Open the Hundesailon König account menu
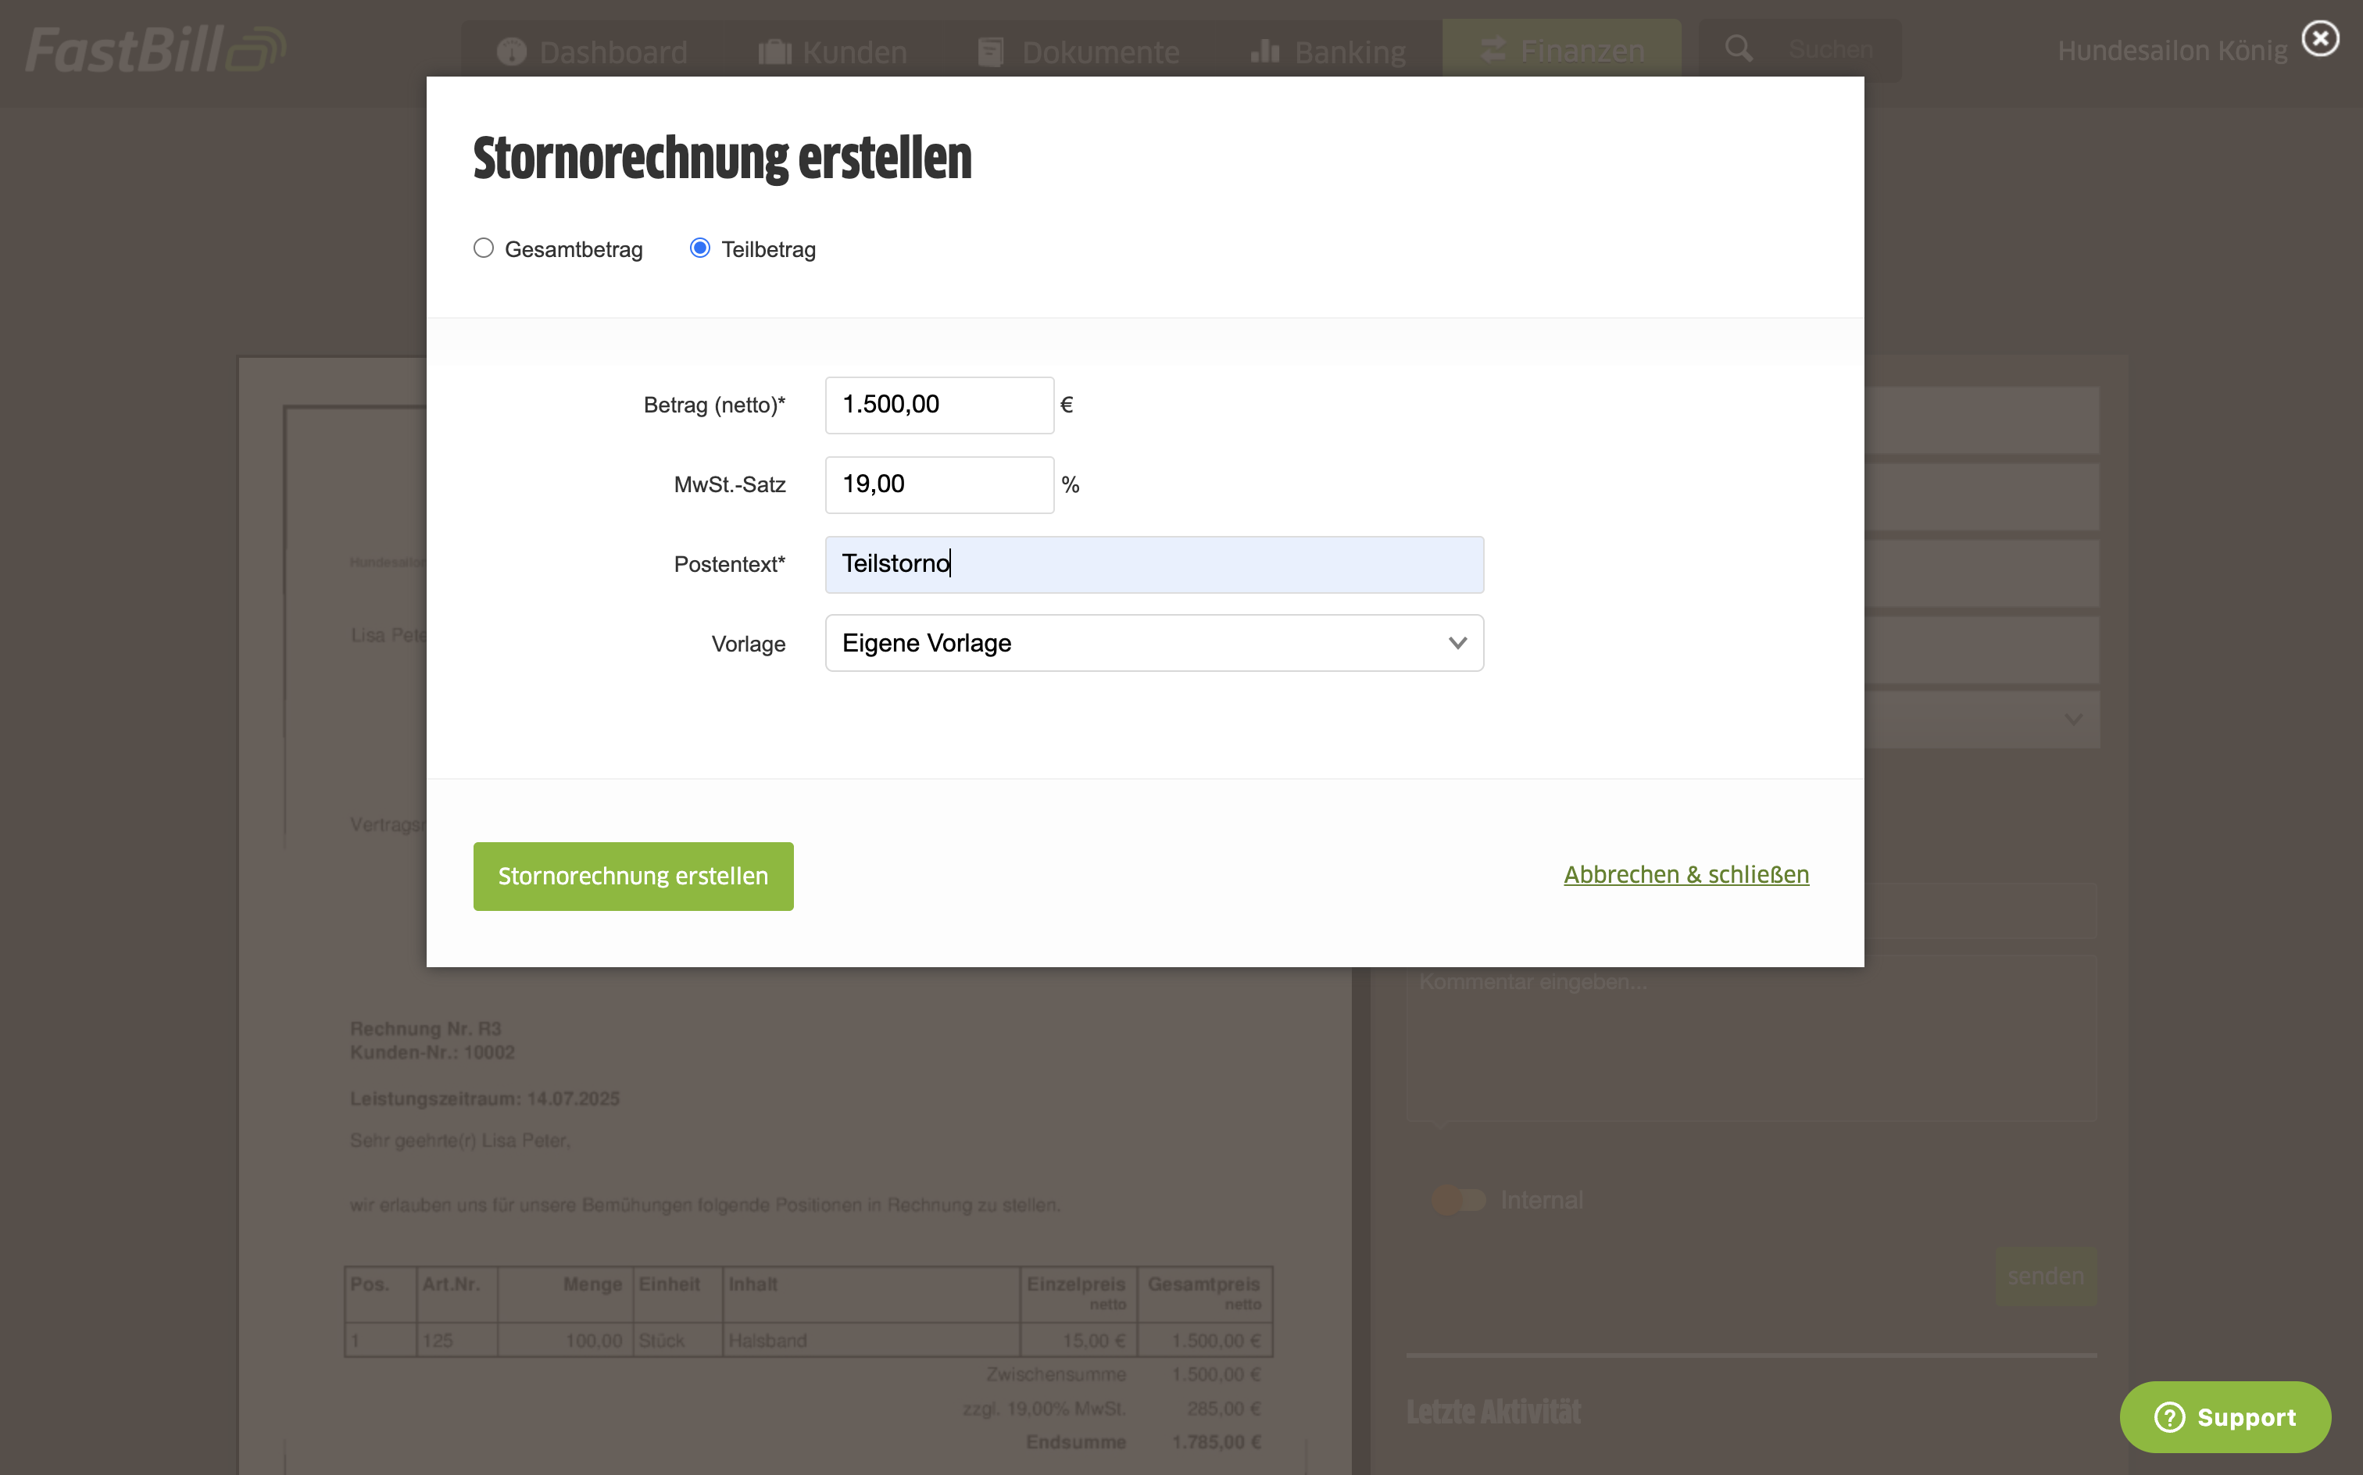The height and width of the screenshot is (1475, 2363). click(2172, 51)
